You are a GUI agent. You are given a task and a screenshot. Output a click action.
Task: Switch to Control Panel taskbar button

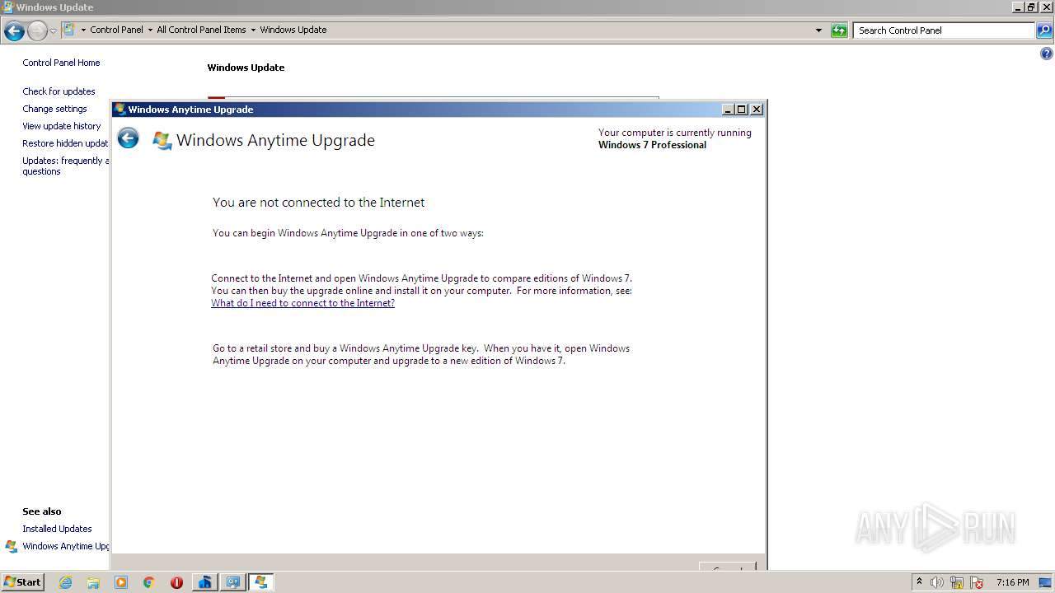[232, 582]
